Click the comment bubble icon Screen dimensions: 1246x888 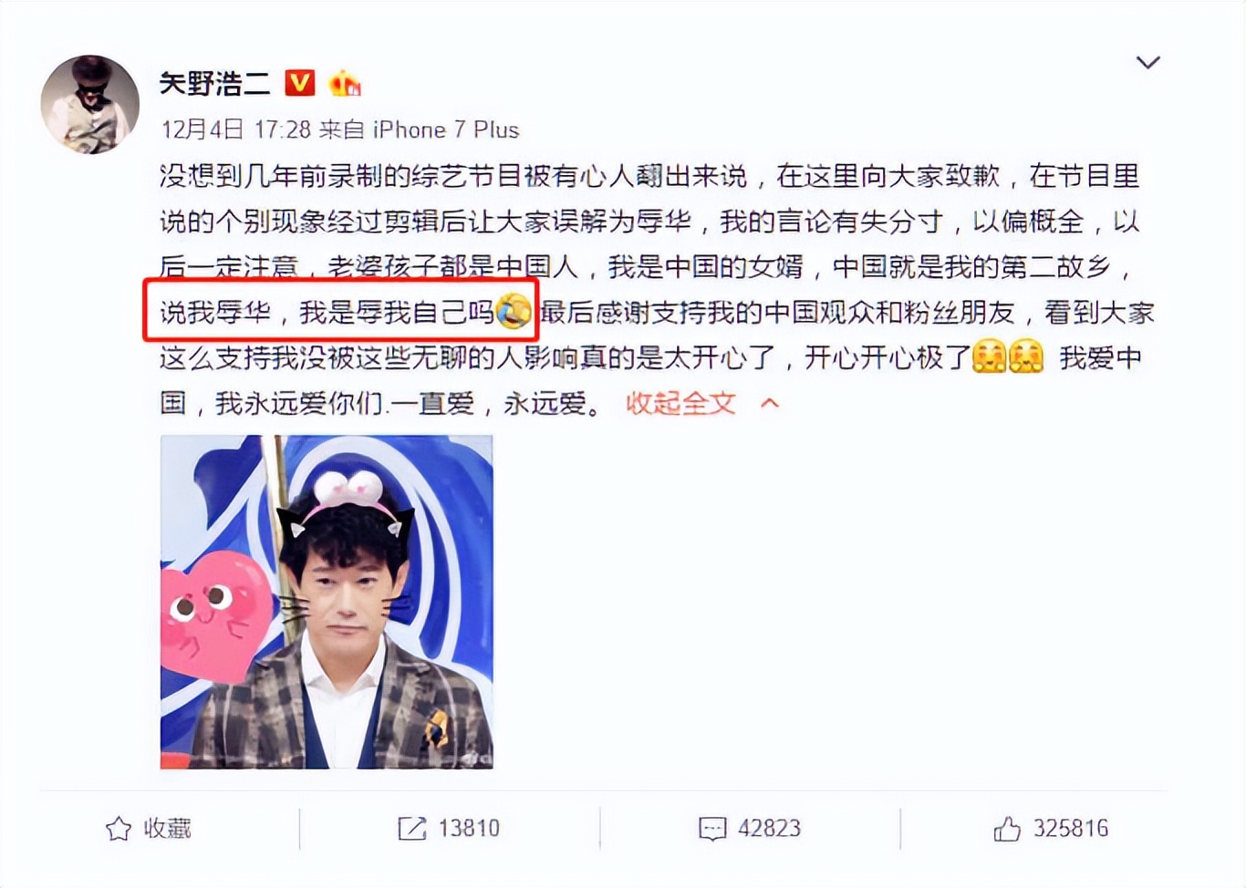tap(712, 829)
